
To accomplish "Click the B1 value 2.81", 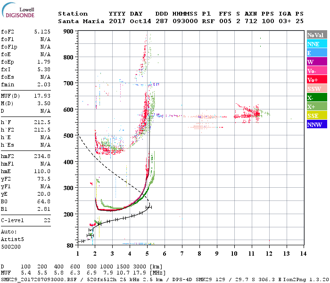I will tap(44, 209).
